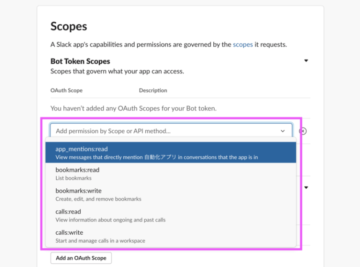360x267 pixels.
Task: Click the 'List bookmarks' description text
Action: [x=74, y=178]
